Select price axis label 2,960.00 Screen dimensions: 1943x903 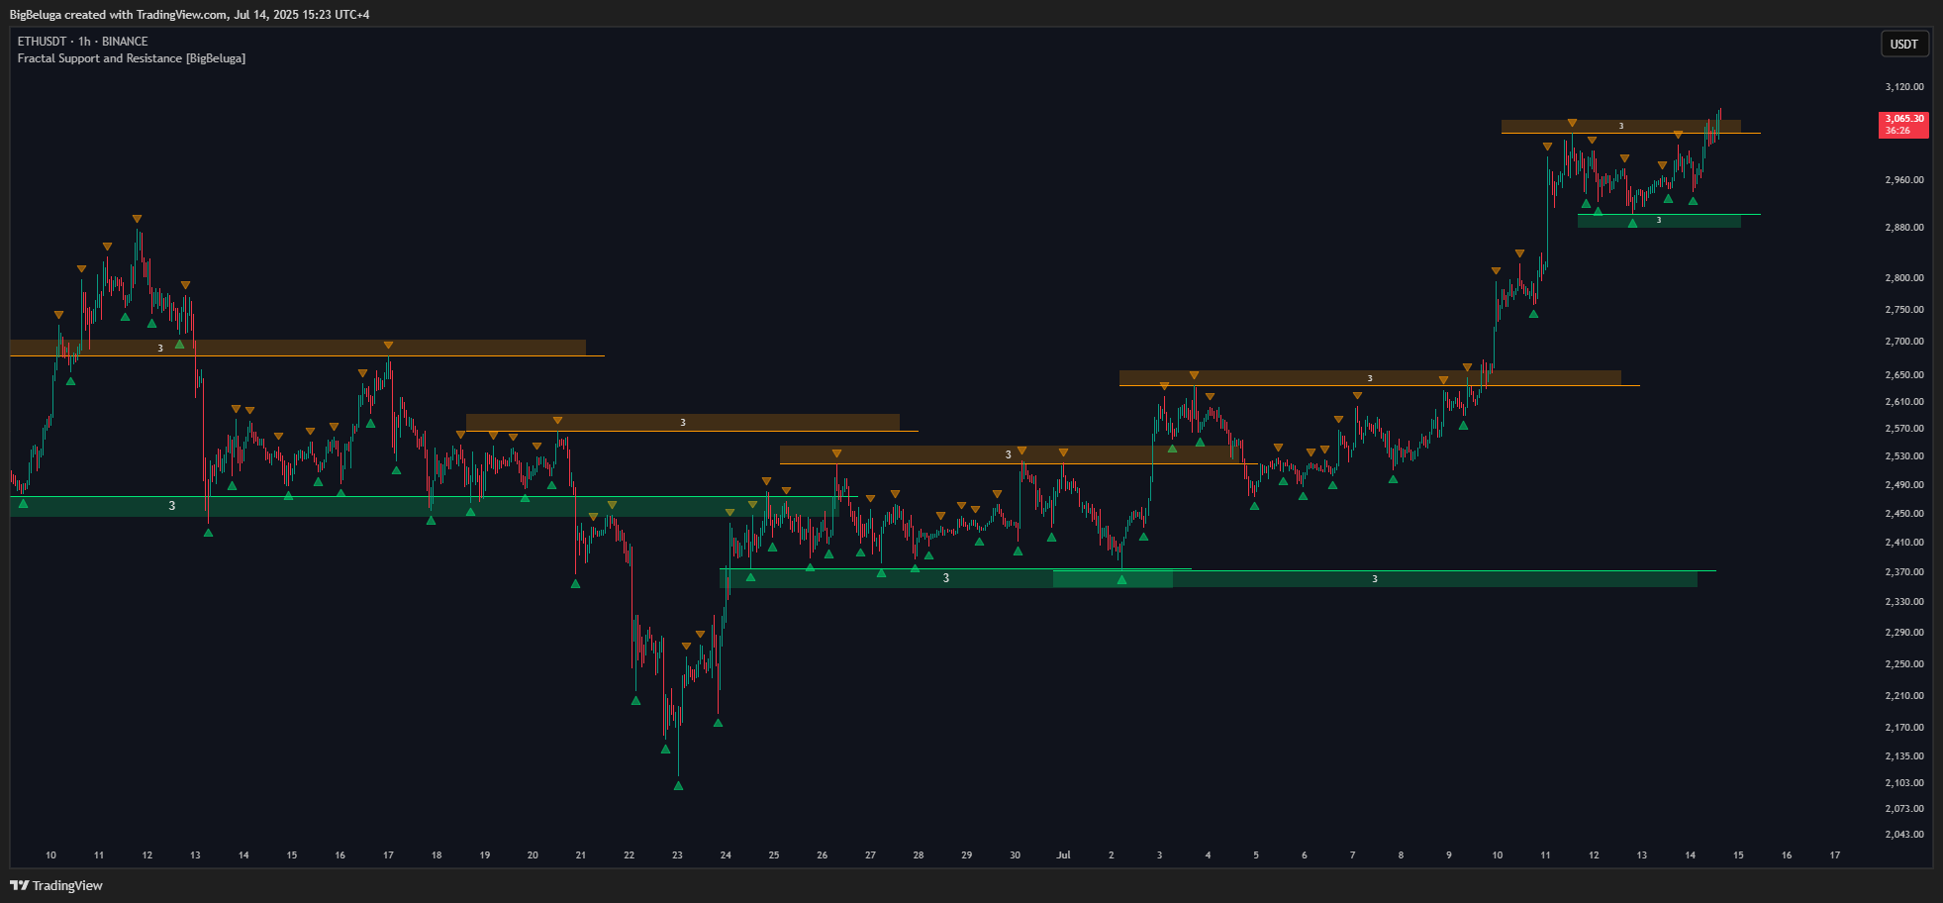click(x=1904, y=180)
